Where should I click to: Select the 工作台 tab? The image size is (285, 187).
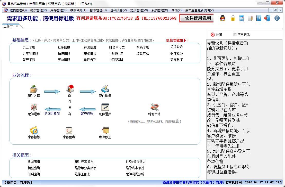(8, 26)
